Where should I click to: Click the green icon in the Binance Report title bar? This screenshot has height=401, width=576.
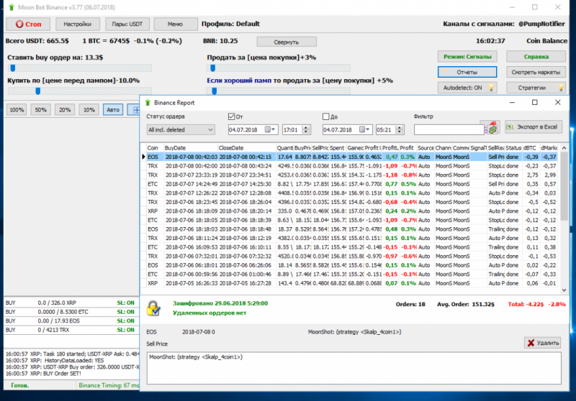point(148,102)
